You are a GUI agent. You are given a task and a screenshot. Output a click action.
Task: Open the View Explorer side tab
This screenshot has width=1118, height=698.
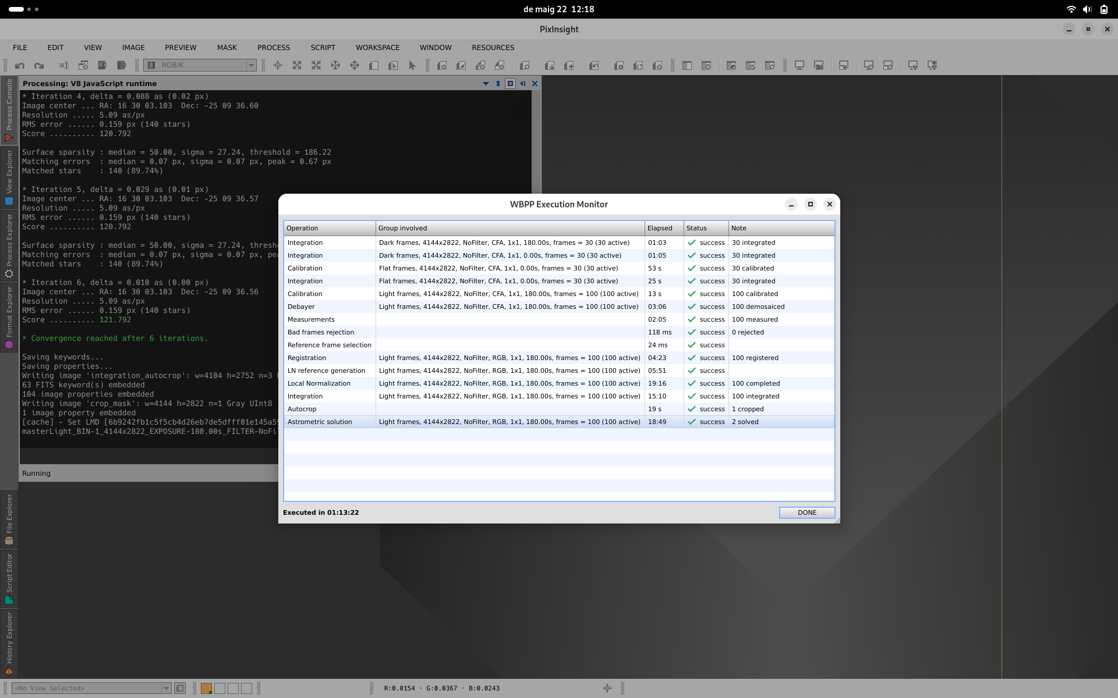point(9,177)
